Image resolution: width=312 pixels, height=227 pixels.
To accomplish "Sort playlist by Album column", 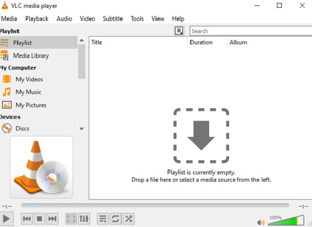I will [x=270, y=42].
